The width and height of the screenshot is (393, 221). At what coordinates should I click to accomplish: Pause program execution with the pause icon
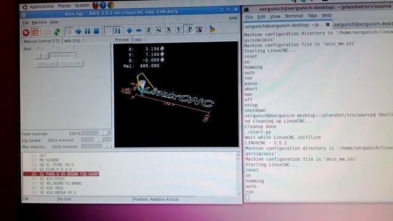click(87, 31)
